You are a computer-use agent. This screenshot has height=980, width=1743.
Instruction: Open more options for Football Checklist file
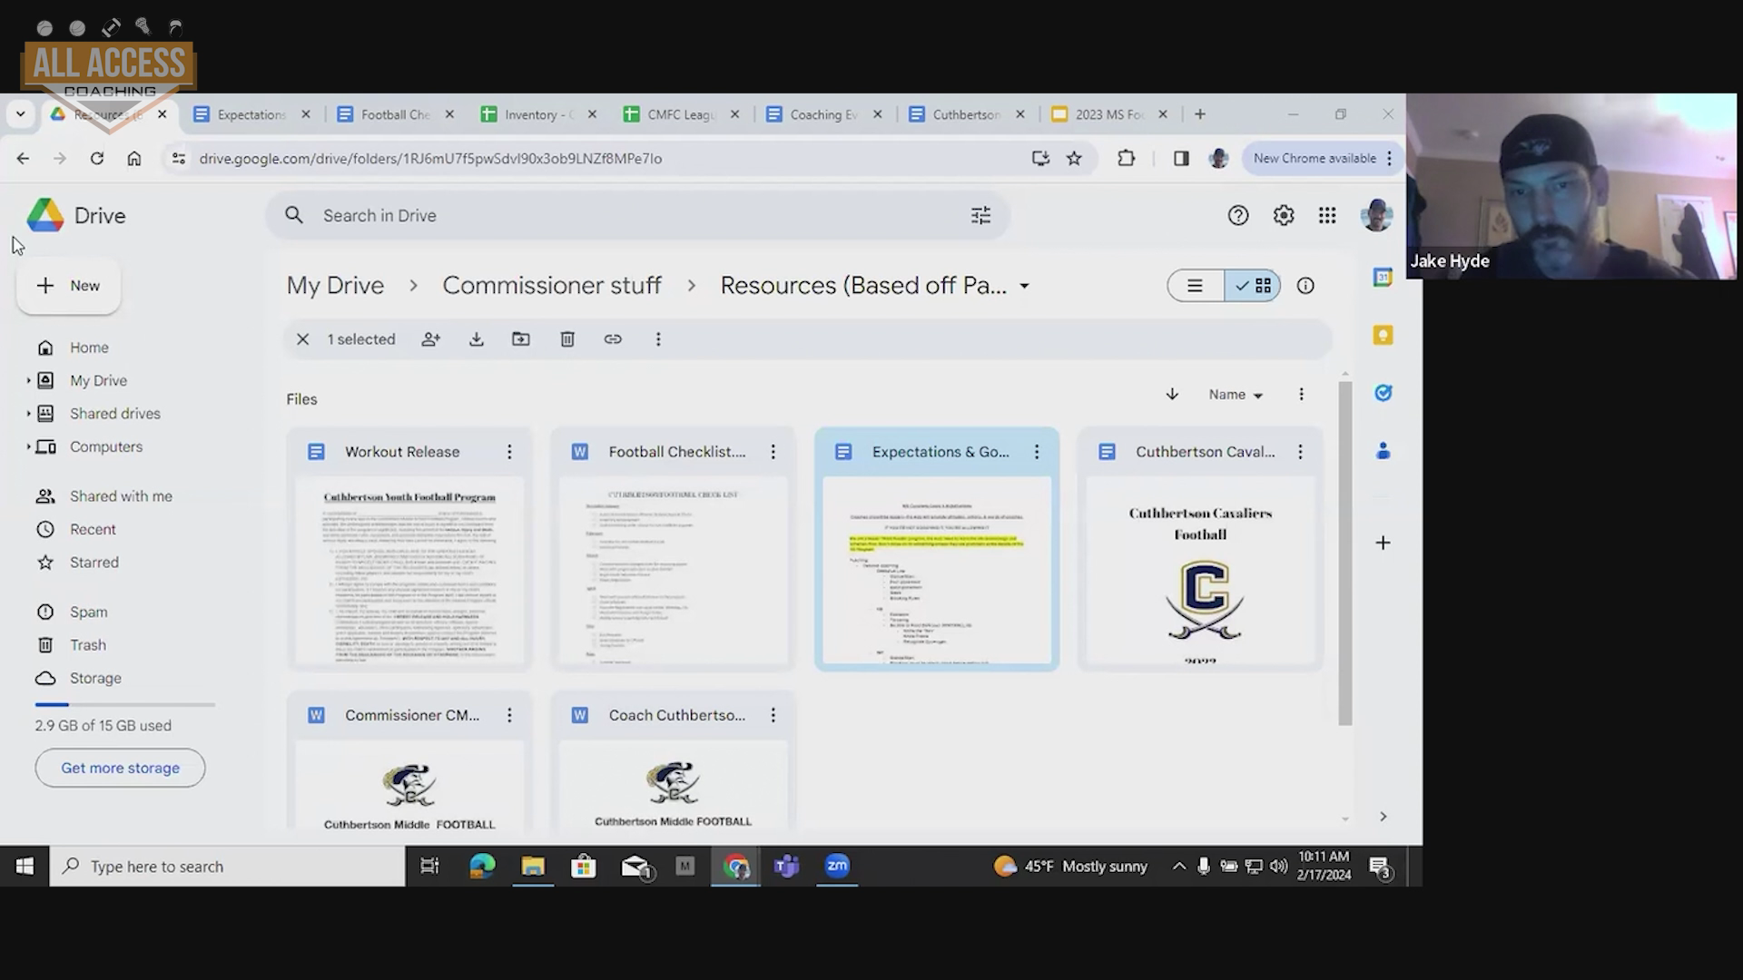[773, 452]
